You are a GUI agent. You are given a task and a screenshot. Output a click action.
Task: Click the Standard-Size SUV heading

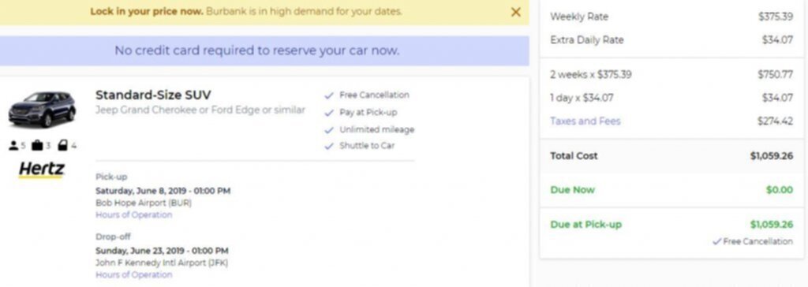coord(153,95)
